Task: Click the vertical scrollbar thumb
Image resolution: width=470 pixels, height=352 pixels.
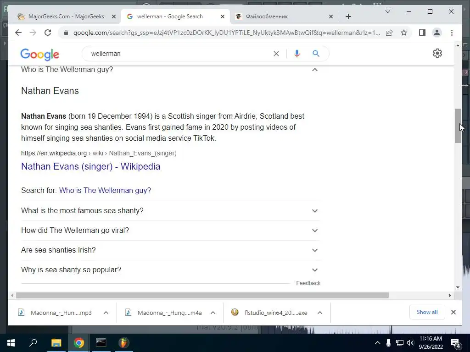Action: click(458, 126)
